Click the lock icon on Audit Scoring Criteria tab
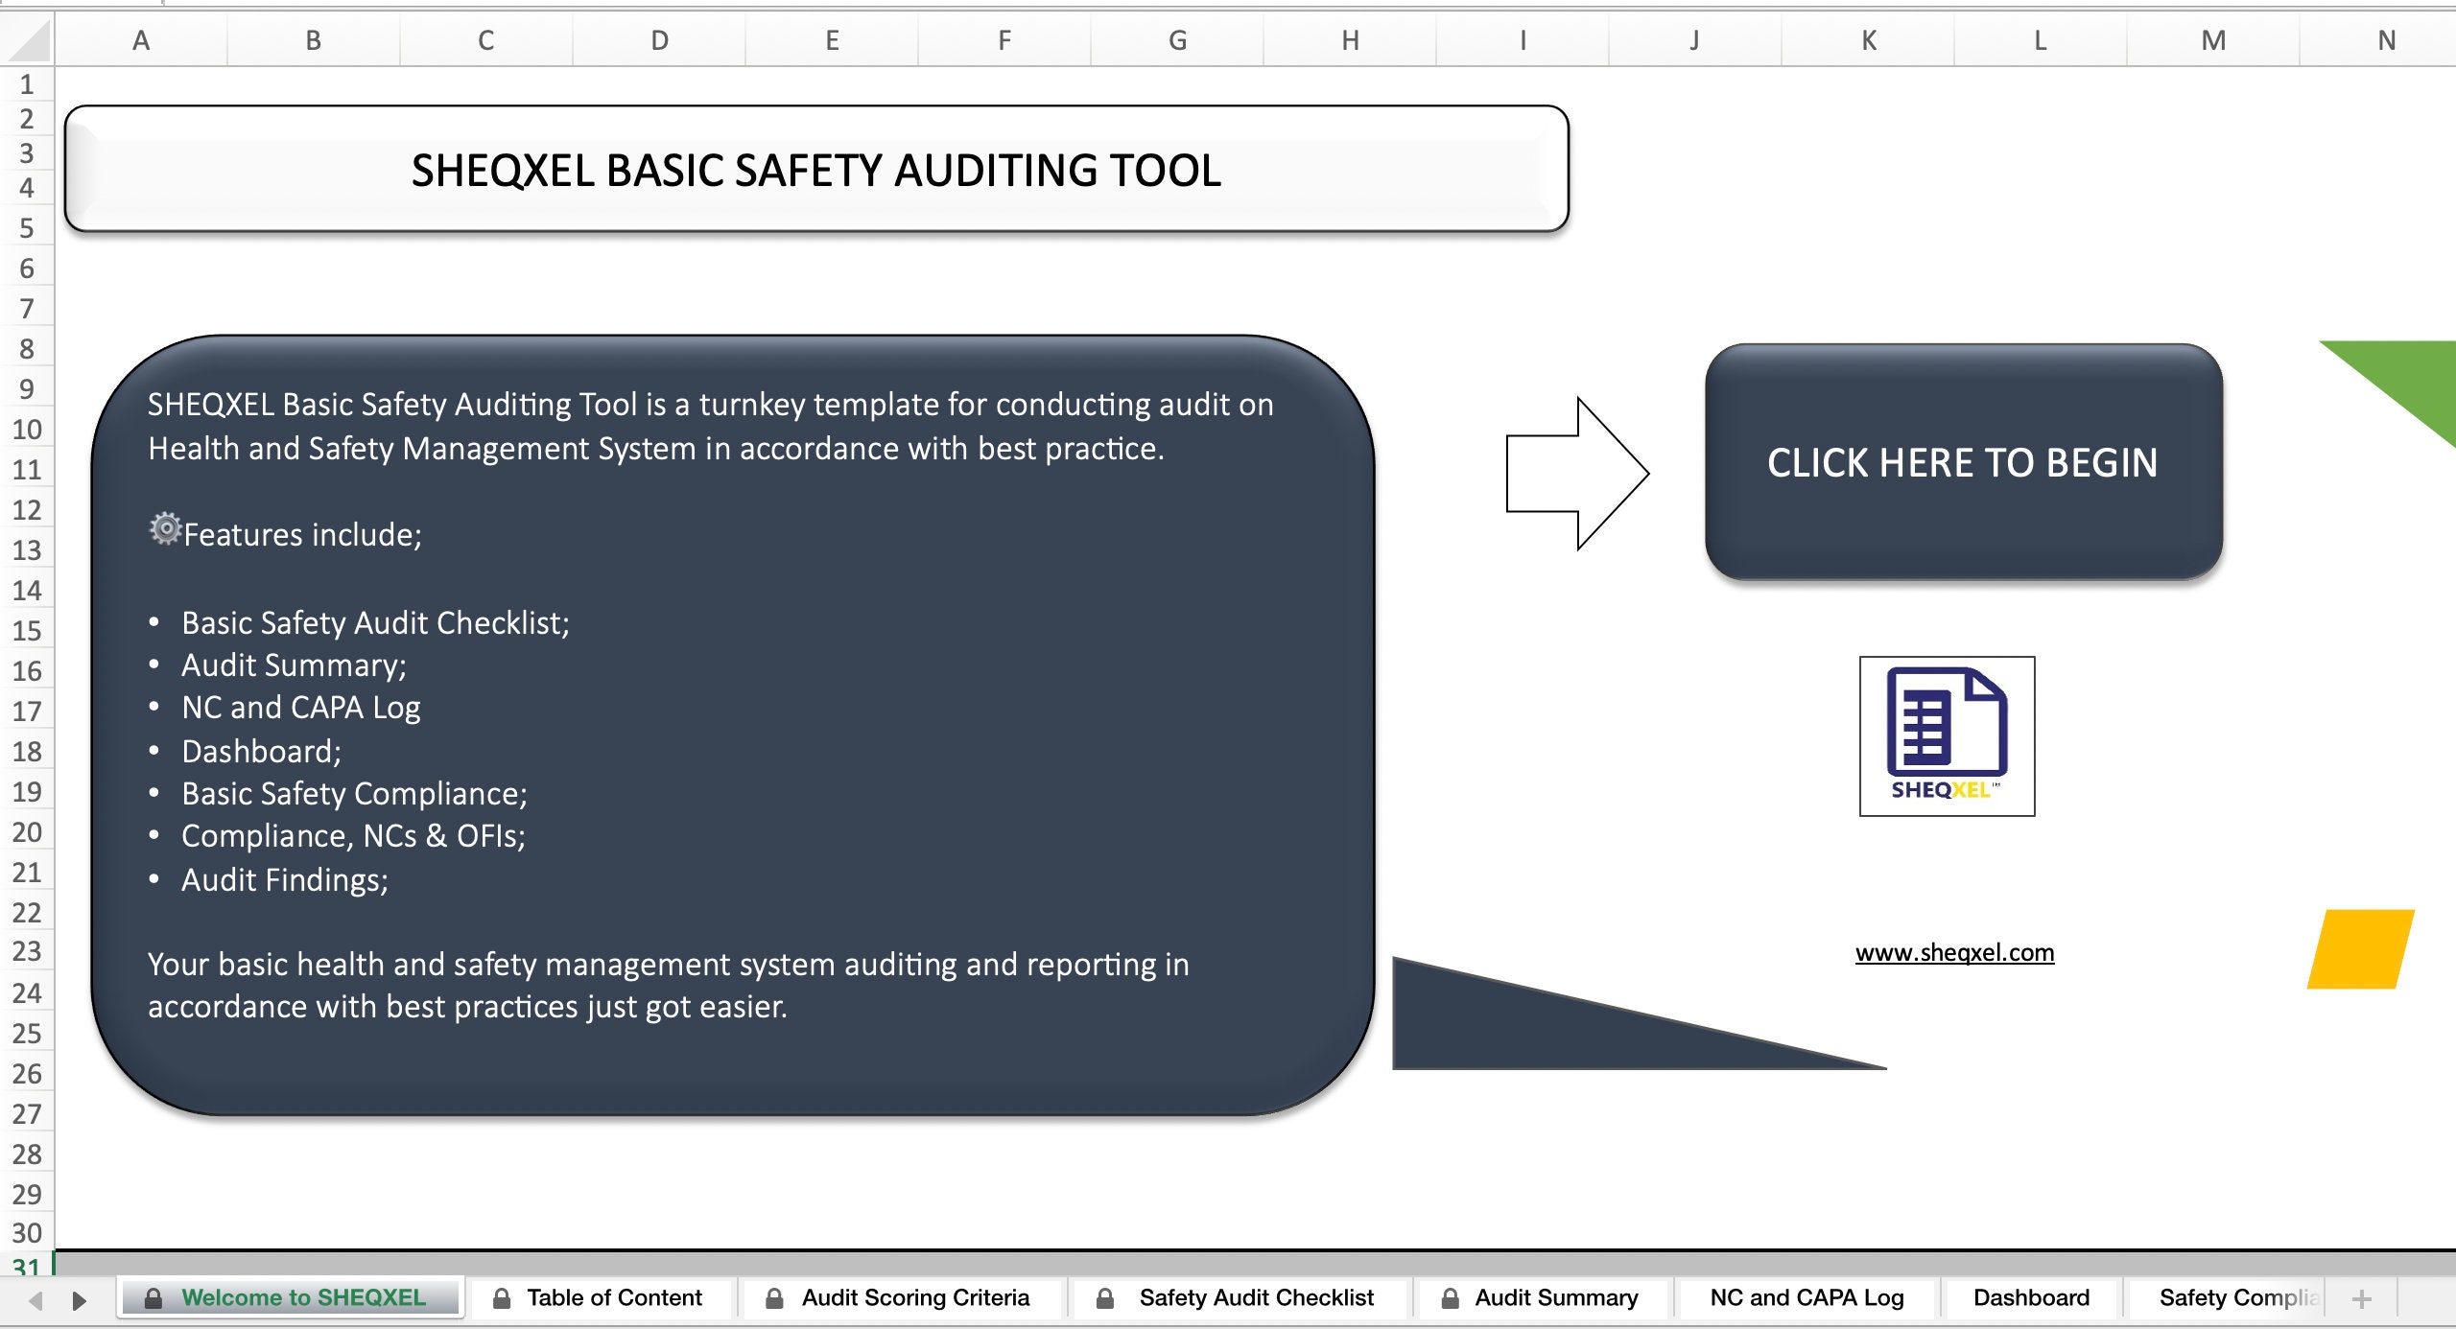The height and width of the screenshot is (1329, 2456). tap(775, 1297)
